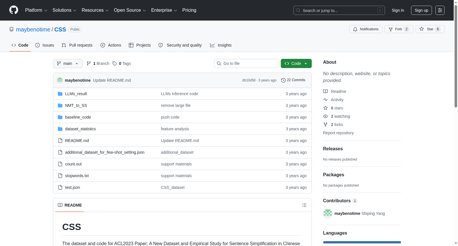
Task: Open the README outline icon
Action: click(304, 205)
